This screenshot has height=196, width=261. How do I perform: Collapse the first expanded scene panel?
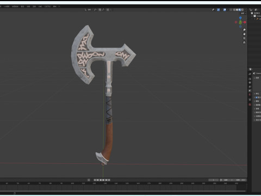254,78
